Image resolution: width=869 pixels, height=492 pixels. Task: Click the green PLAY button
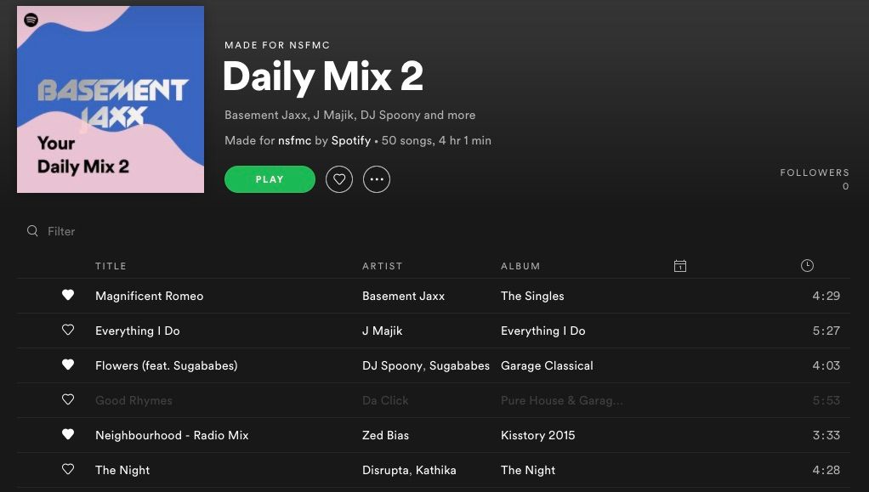pyautogui.click(x=270, y=179)
